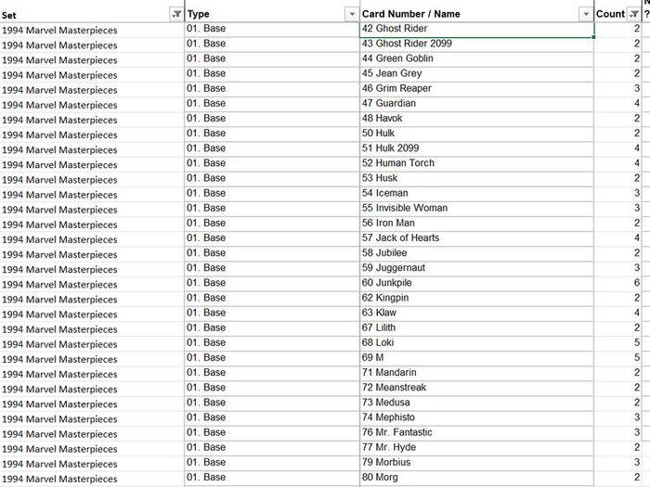650x487 pixels.
Task: Select cell '62 Kingpin'
Action: [476, 298]
